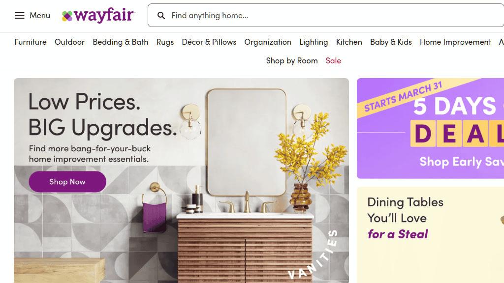Click the Shop by Room link
The image size is (504, 283).
coord(292,60)
